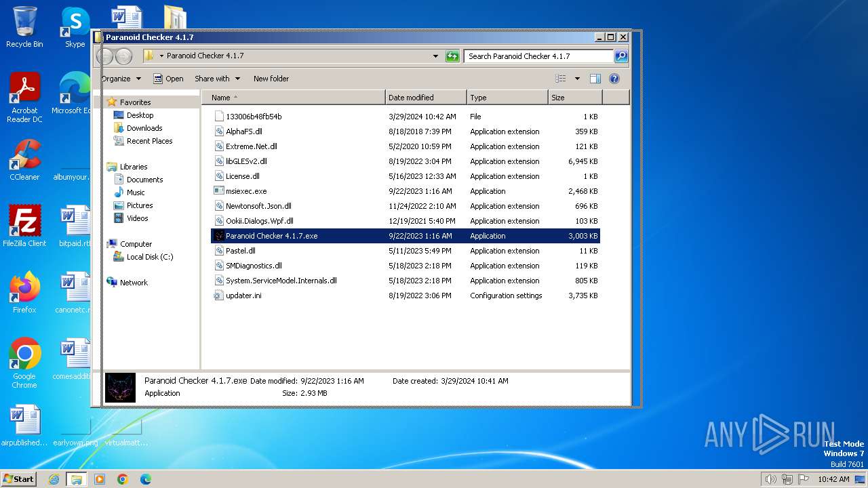Image resolution: width=868 pixels, height=488 pixels.
Task: Click the volume speaker tray icon
Action: click(770, 479)
